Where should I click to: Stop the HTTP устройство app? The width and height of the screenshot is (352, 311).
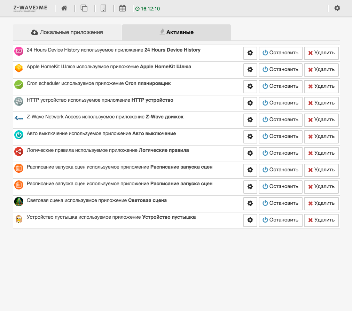pos(280,103)
